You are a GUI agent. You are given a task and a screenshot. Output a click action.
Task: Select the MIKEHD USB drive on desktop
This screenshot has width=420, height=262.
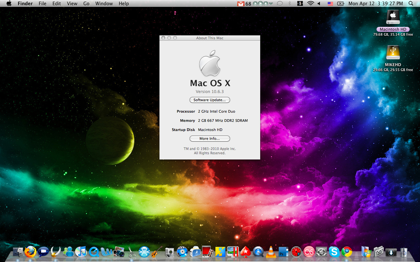pyautogui.click(x=393, y=53)
